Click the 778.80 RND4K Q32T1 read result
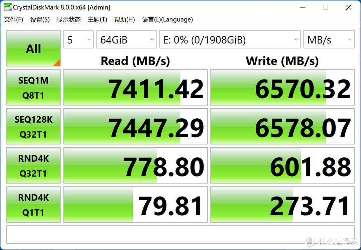This screenshot has height=250, width=361. [x=135, y=165]
